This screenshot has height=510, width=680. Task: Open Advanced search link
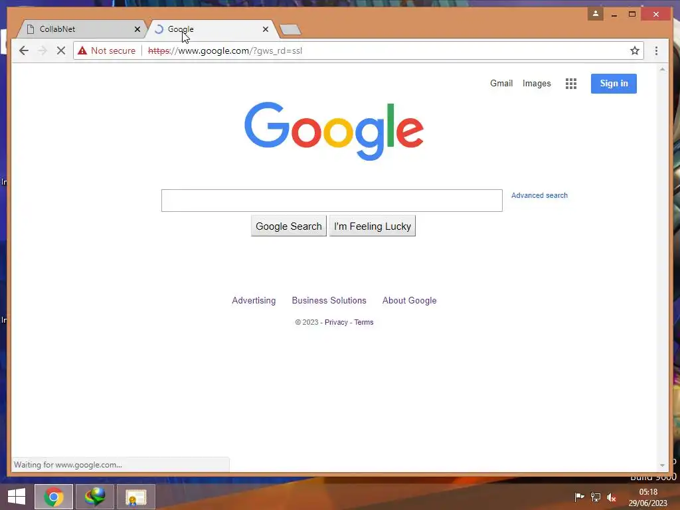539,196
